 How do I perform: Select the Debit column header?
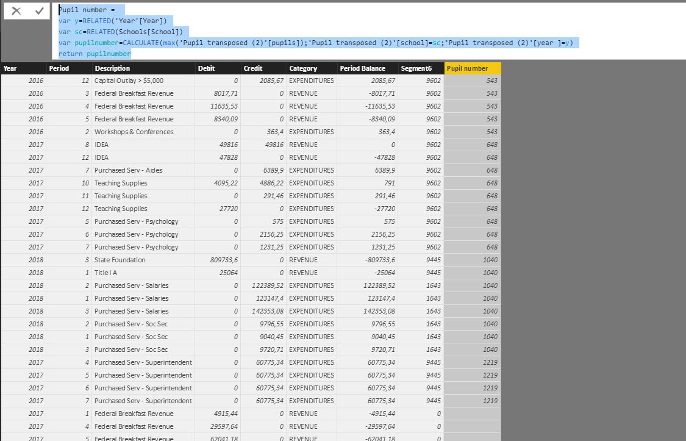[218, 68]
